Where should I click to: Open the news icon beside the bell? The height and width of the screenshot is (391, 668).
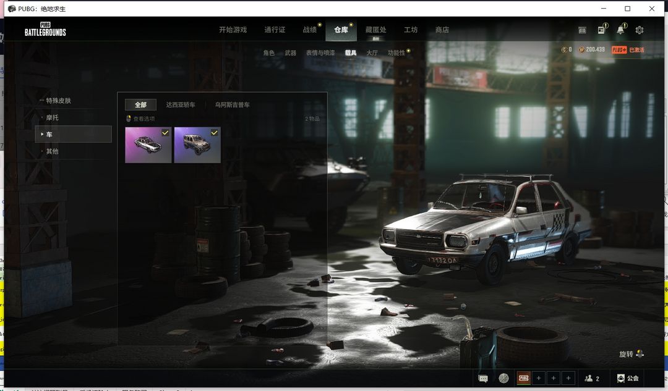[x=601, y=30]
